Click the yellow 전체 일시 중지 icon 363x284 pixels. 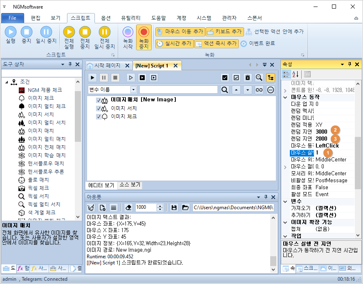105,32
